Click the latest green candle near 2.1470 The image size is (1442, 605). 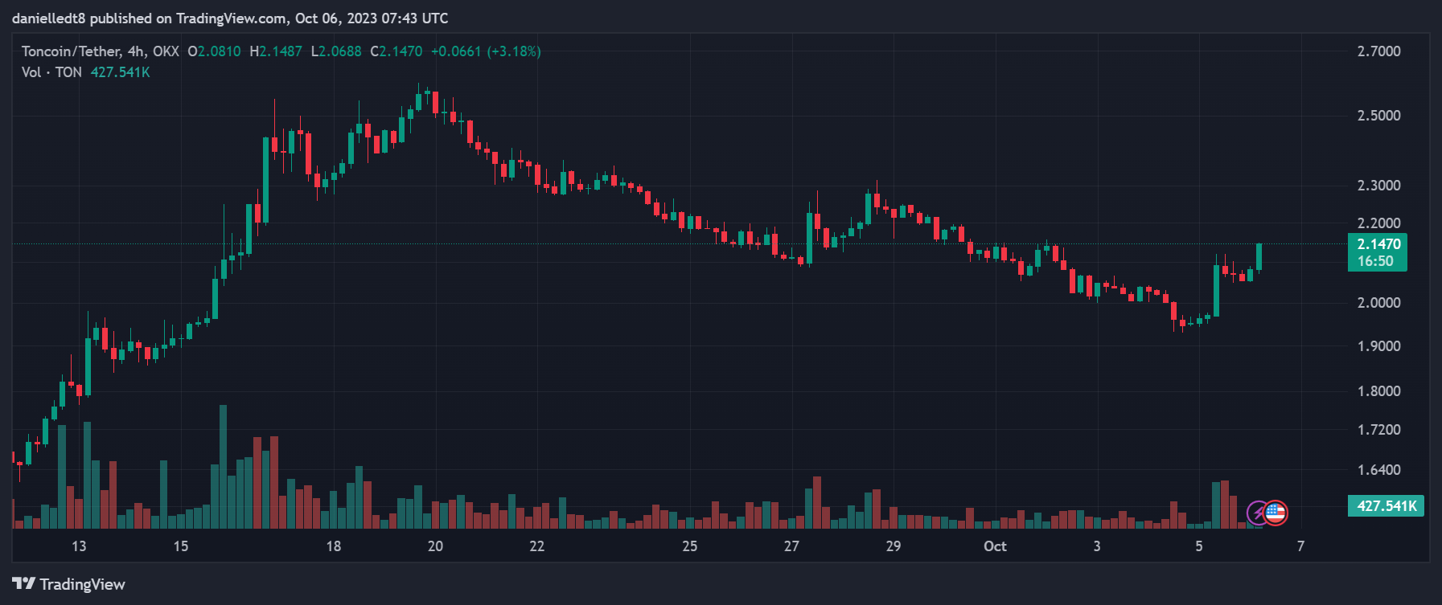[x=1259, y=257]
